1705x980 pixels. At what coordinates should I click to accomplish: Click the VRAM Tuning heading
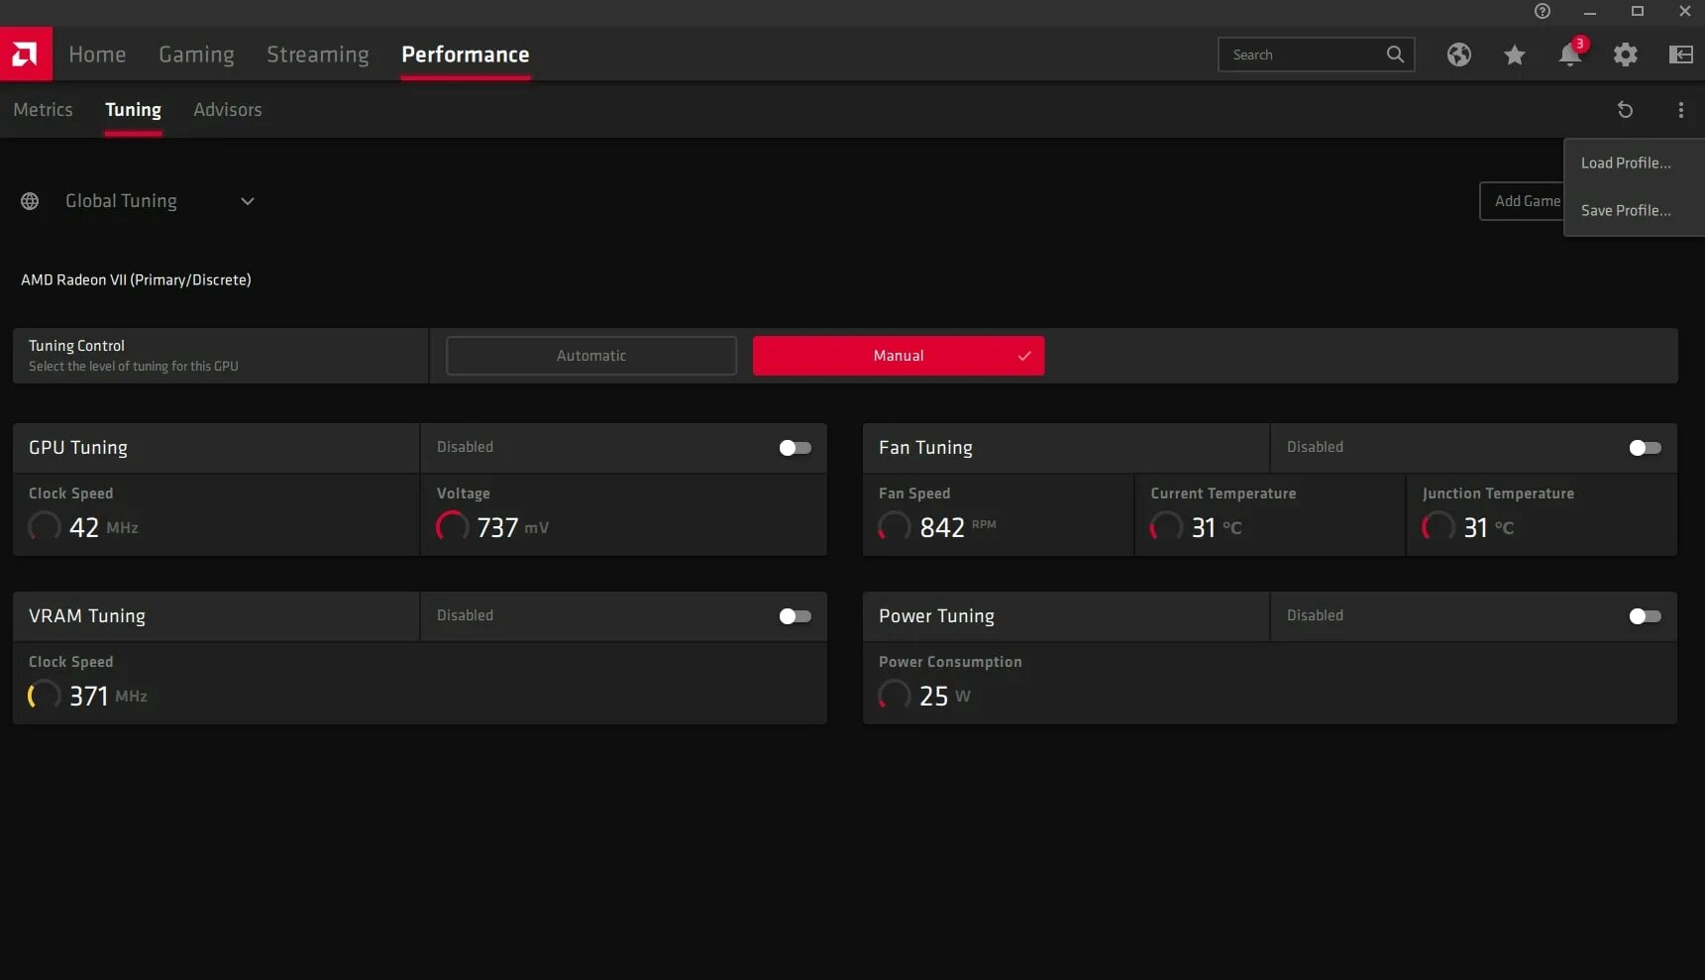point(87,616)
